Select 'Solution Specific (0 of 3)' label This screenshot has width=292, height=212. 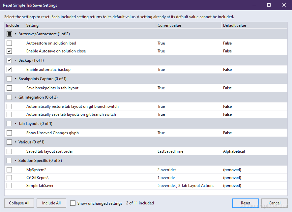tap(40, 161)
